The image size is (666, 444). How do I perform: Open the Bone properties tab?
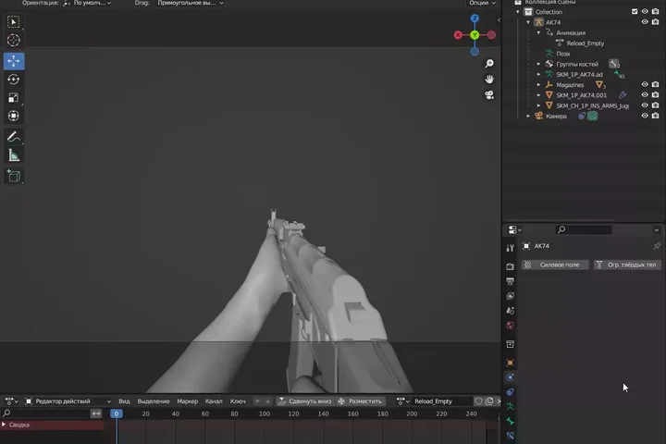click(510, 421)
